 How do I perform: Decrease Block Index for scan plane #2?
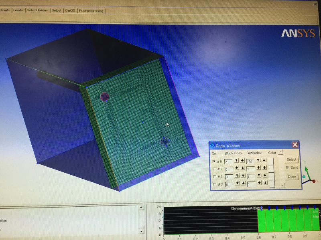(243, 175)
